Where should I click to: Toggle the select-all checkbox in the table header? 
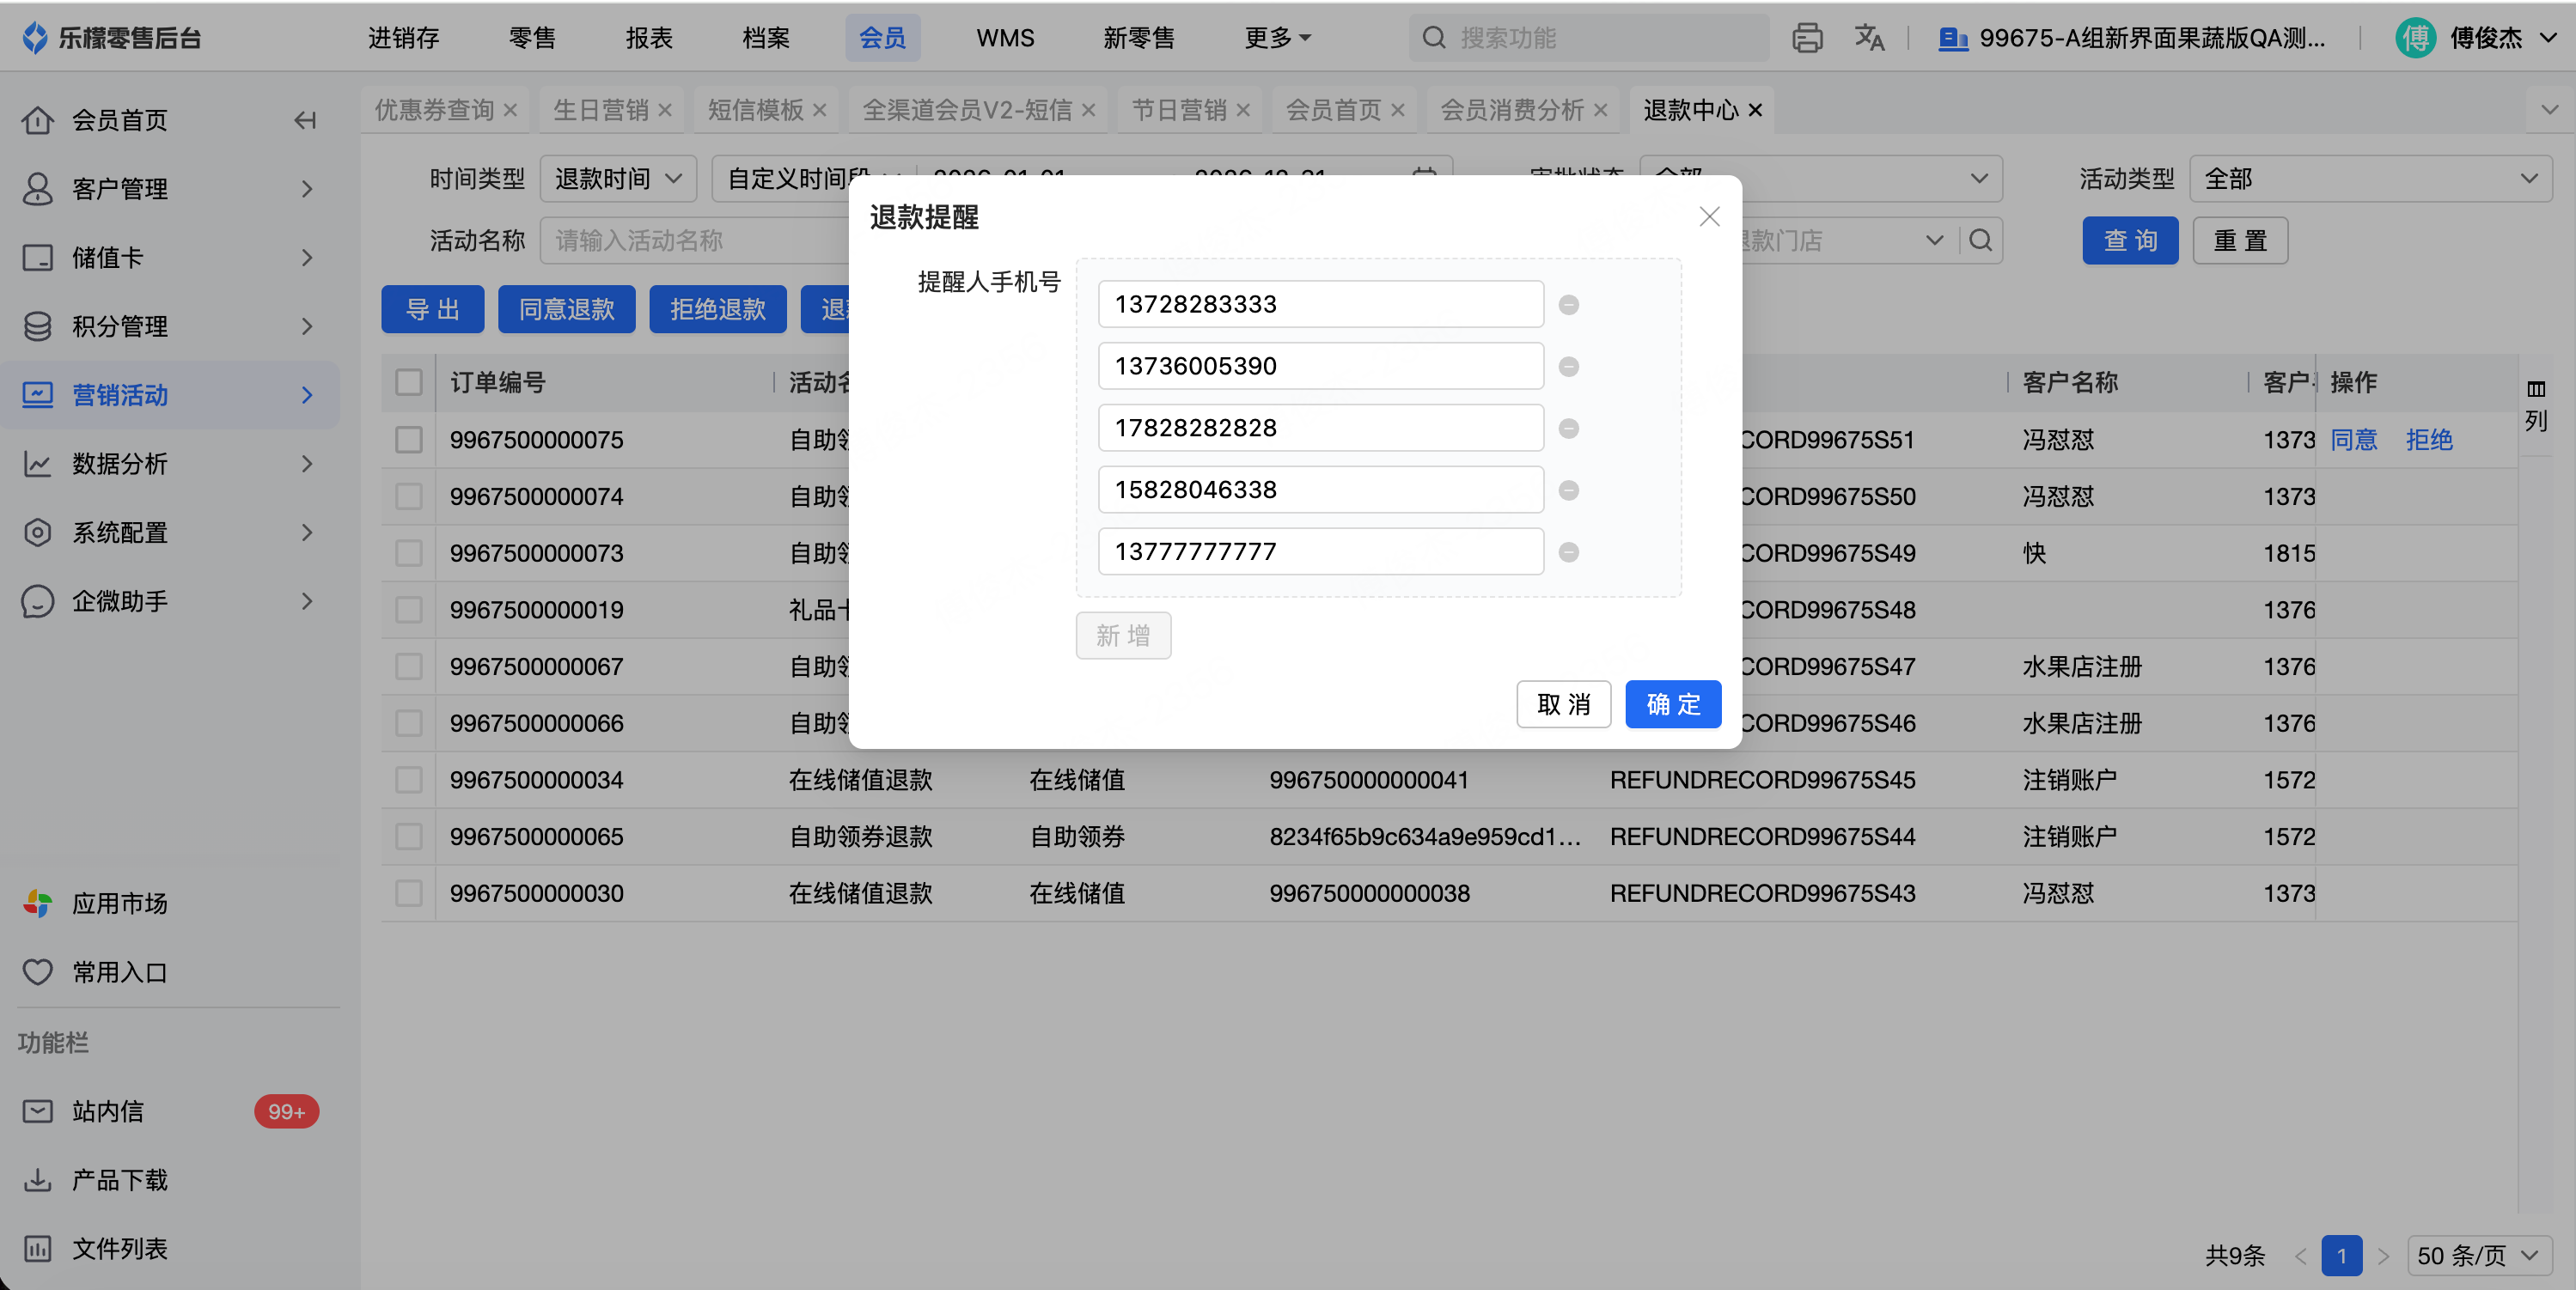tap(409, 383)
